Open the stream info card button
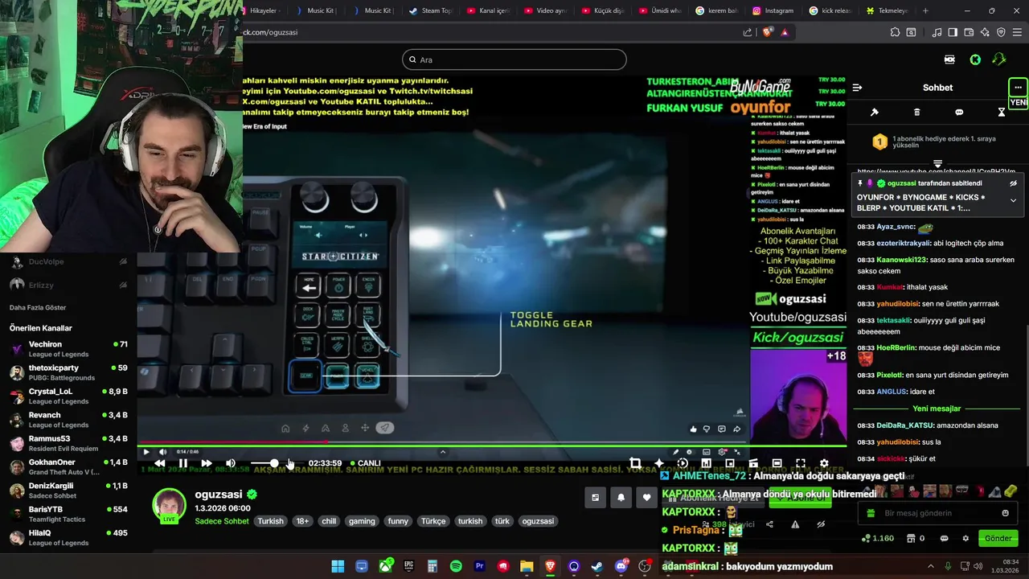Viewport: 1029px width, 579px height. (x=595, y=498)
